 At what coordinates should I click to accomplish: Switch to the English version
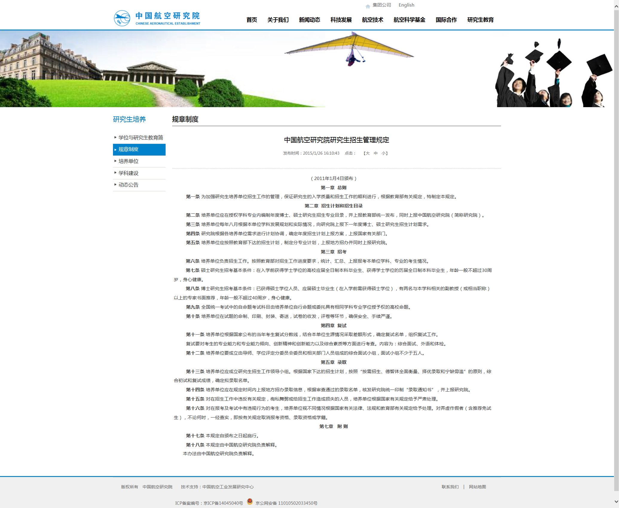[406, 5]
